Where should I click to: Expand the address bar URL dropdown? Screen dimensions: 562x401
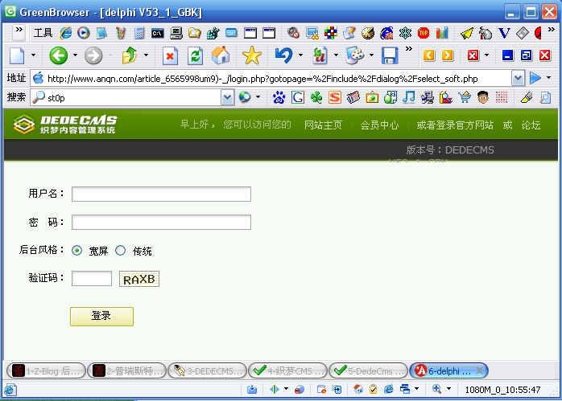pos(518,78)
